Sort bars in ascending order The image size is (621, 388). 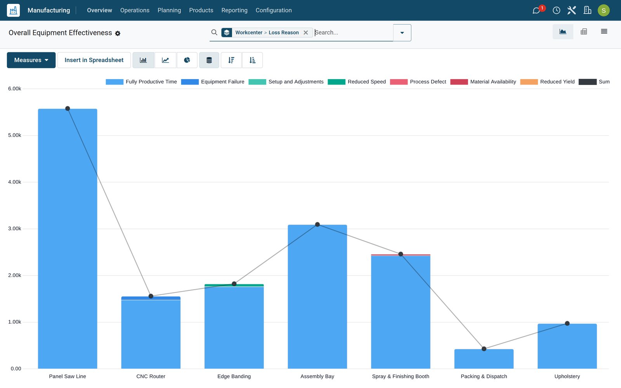[x=253, y=60]
